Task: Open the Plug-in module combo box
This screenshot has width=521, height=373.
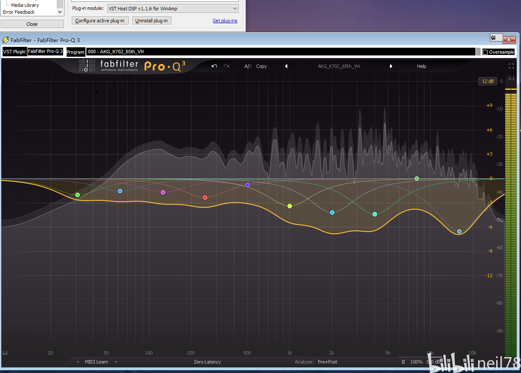Action: point(173,9)
